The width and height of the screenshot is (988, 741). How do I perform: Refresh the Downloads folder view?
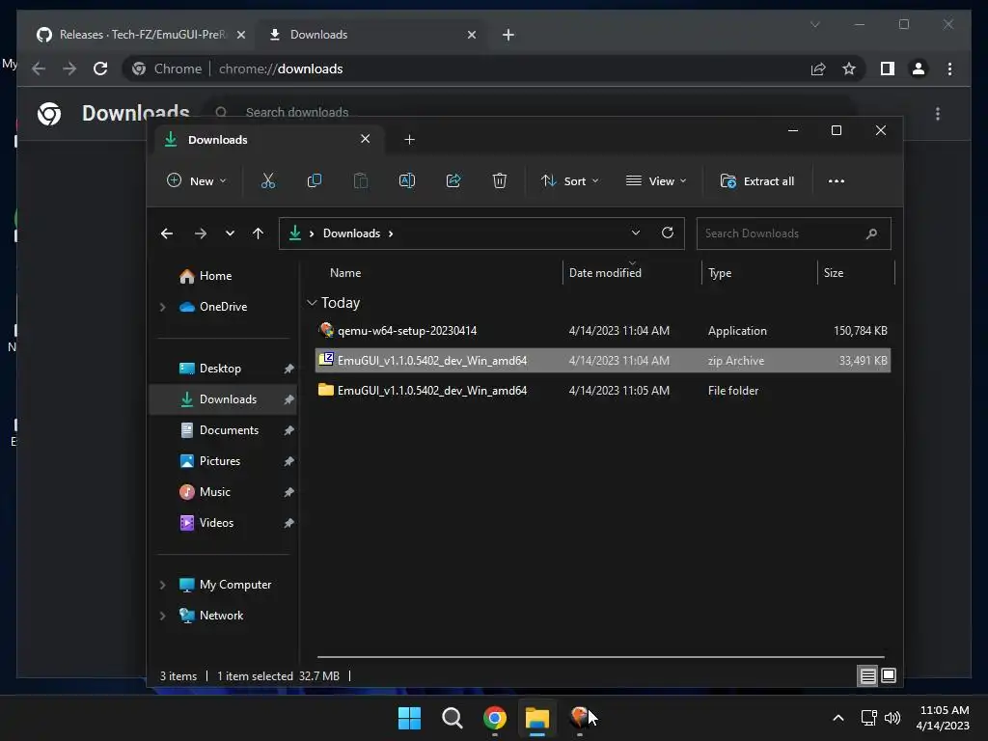pos(668,233)
